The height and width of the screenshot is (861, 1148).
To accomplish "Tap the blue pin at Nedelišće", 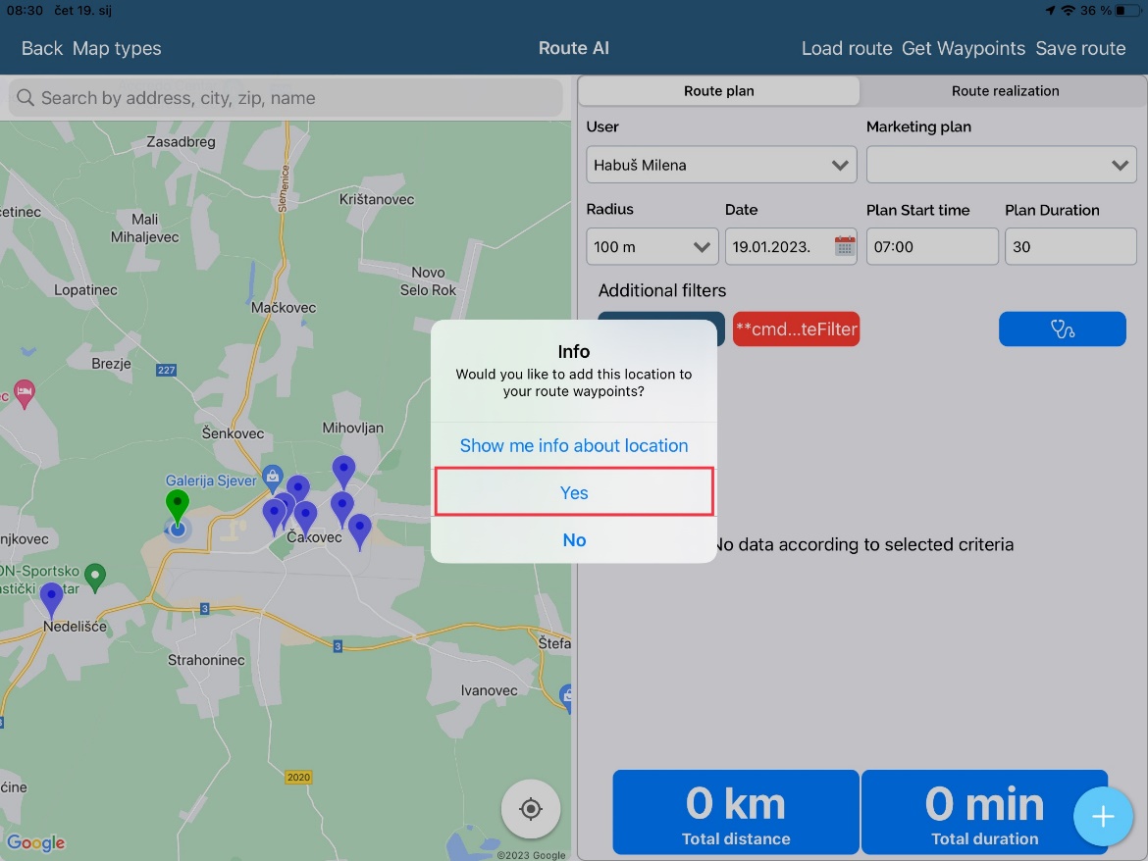I will [x=51, y=597].
